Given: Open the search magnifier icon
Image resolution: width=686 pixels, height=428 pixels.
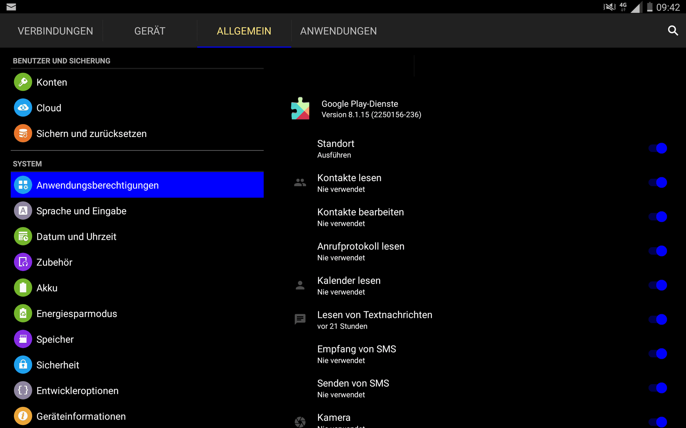Looking at the screenshot, I should [673, 31].
